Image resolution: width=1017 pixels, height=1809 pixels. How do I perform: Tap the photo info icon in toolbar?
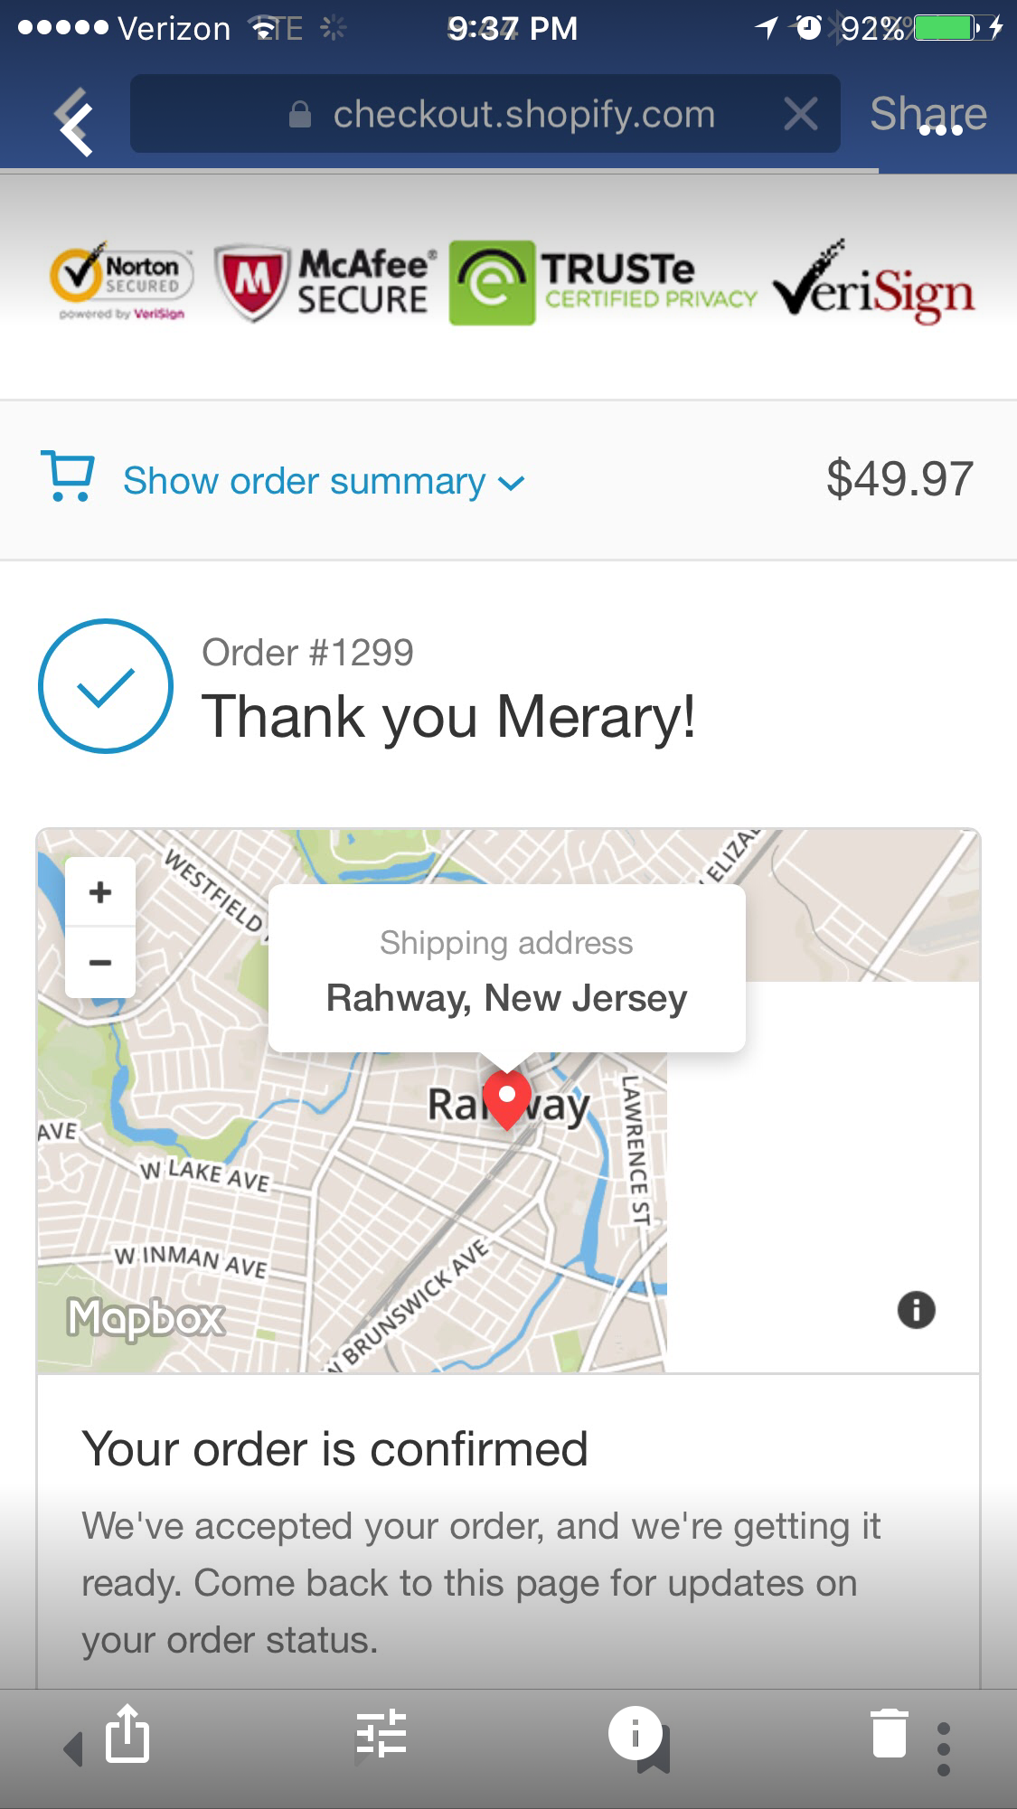637,1737
